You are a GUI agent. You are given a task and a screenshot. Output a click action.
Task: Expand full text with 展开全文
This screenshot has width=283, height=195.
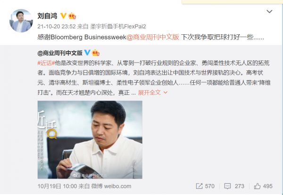tap(149, 93)
